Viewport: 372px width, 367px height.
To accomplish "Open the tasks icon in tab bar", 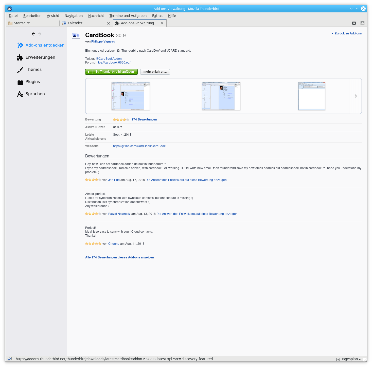I will 362,23.
